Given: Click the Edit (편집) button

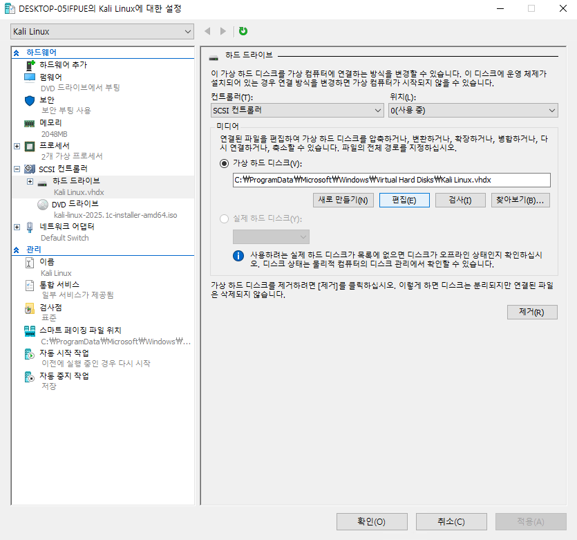Looking at the screenshot, I should 404,201.
